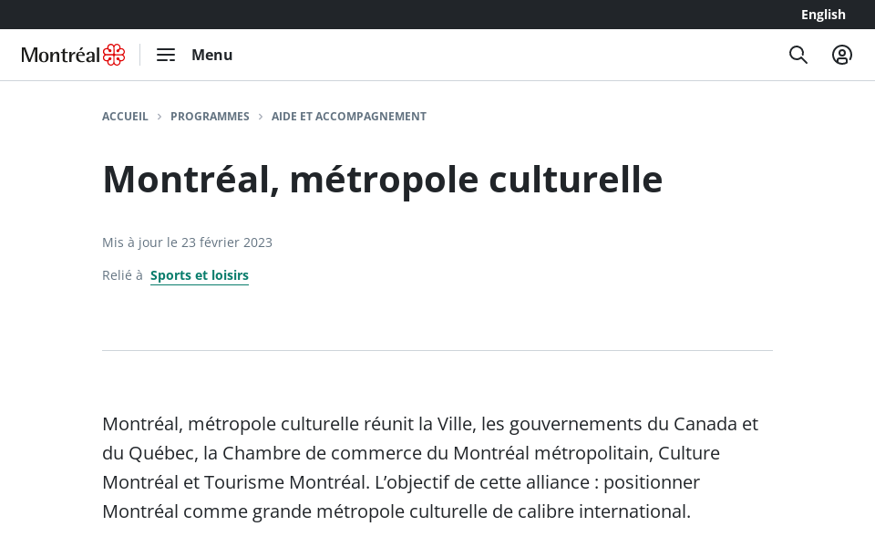
Task: Select AIDE ET ACCOMPAGNEMENT in the breadcrumb
Action: pos(349,116)
